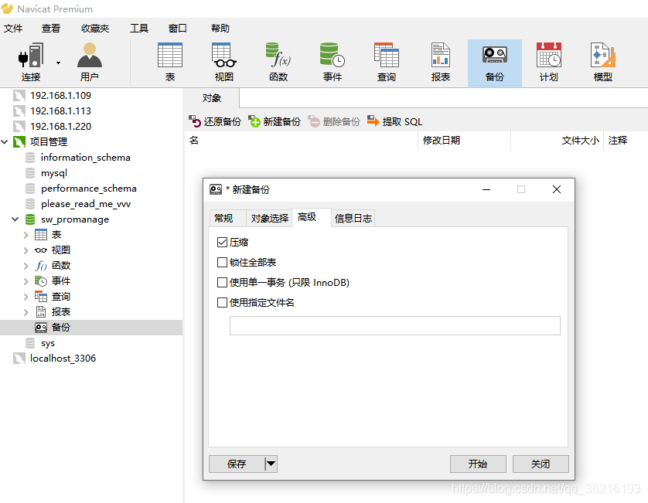Select the 事件 (Event) toolbar icon
This screenshot has width=648, height=503.
(333, 63)
